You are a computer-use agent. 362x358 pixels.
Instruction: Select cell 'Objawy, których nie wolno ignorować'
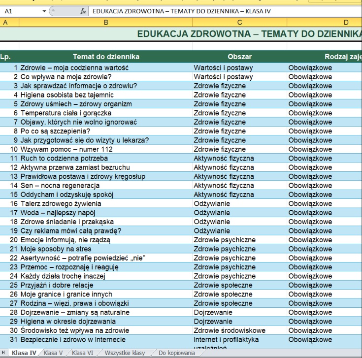pyautogui.click(x=106, y=122)
